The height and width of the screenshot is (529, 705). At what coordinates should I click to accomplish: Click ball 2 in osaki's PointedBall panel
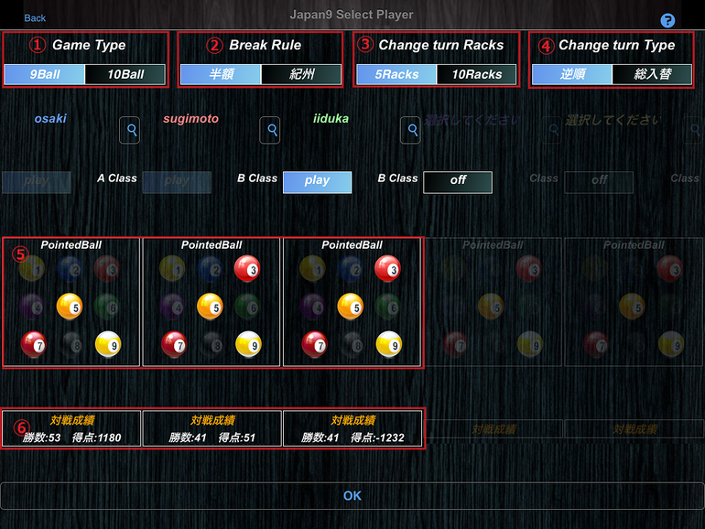(x=70, y=269)
